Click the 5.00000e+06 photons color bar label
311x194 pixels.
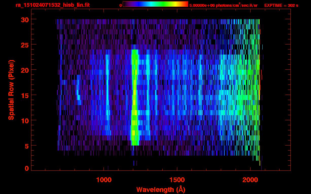(223, 5)
